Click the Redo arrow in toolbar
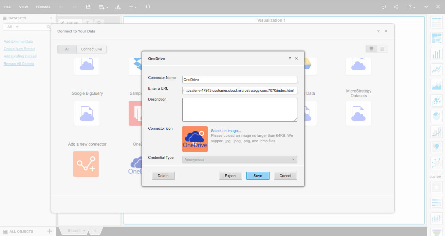 (x=75, y=7)
